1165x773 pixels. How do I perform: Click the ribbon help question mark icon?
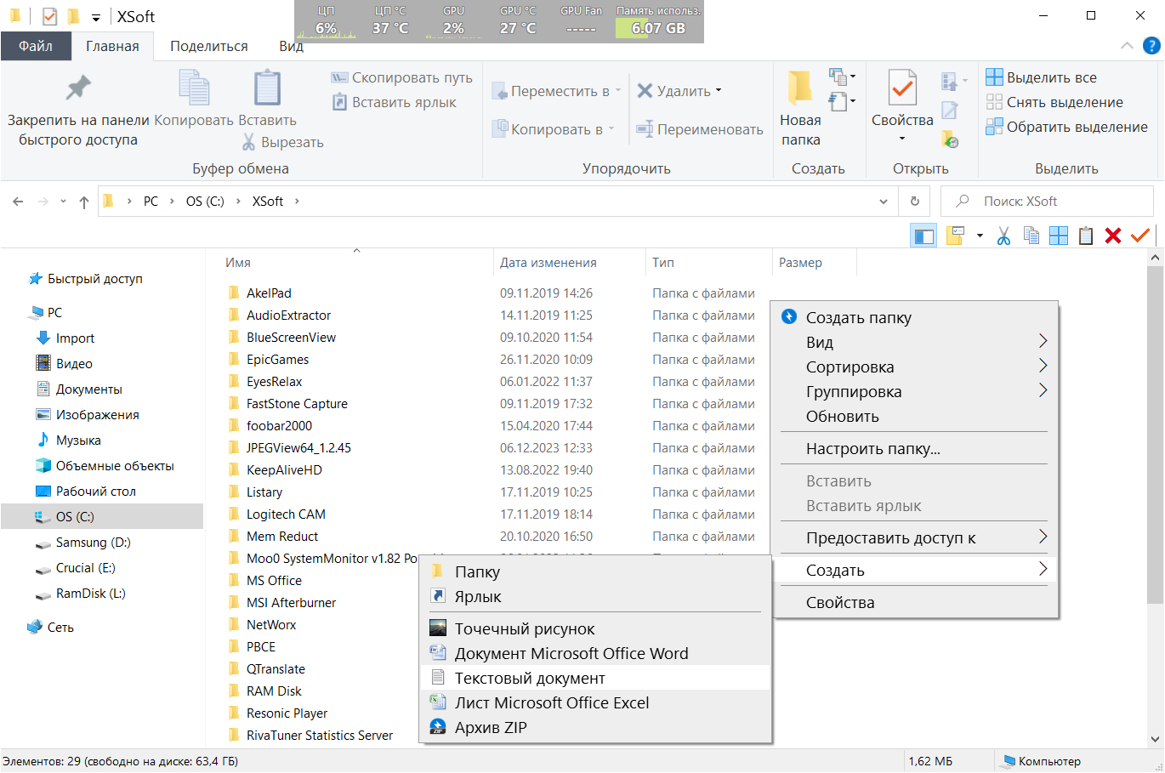(1151, 46)
